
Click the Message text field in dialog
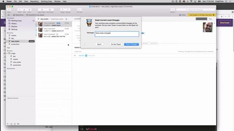117,34
